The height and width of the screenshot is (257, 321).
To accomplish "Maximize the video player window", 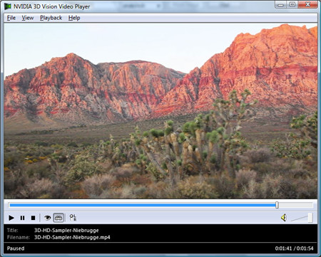I will pyautogui.click(x=292, y=4).
